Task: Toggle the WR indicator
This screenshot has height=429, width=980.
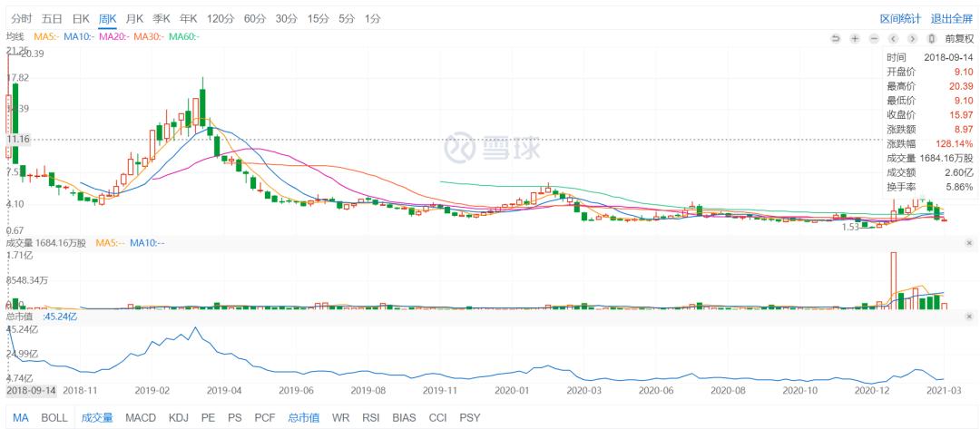Action: (x=340, y=418)
